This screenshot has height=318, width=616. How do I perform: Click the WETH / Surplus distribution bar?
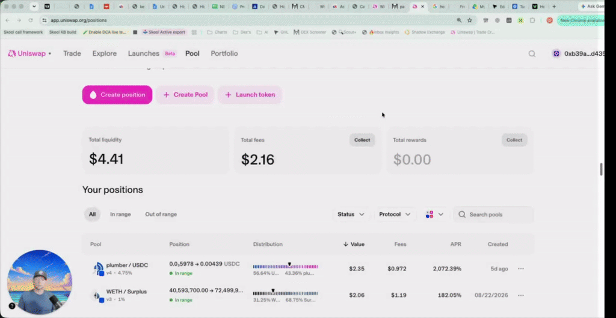pos(286,293)
